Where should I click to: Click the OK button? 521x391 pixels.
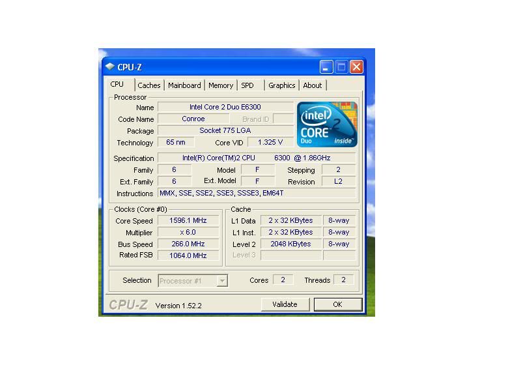[x=338, y=304]
